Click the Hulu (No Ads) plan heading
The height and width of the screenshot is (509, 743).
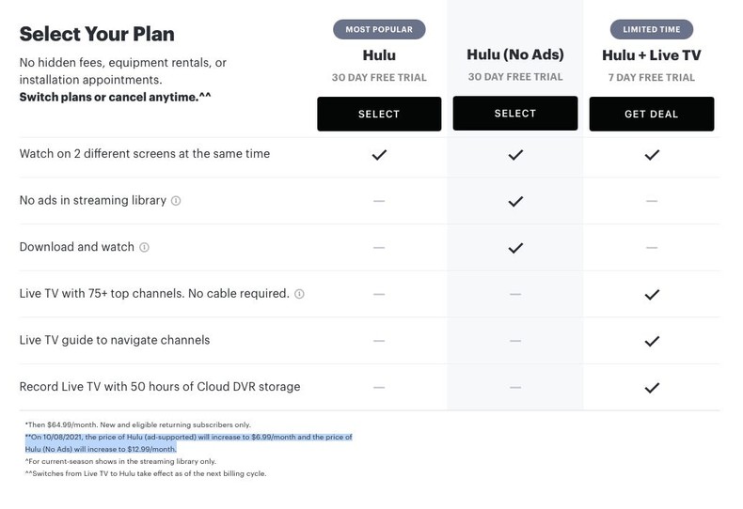click(515, 54)
